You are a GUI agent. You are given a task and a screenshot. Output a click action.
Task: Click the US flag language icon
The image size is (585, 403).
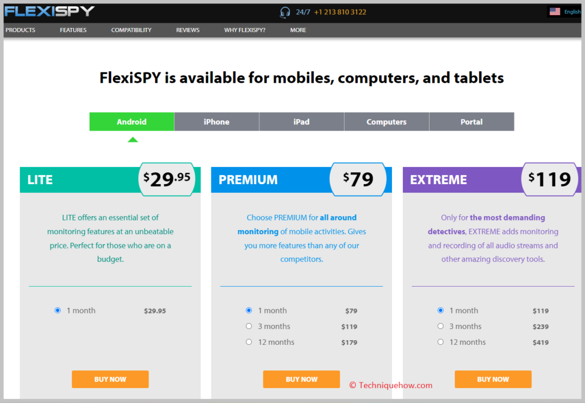point(555,11)
